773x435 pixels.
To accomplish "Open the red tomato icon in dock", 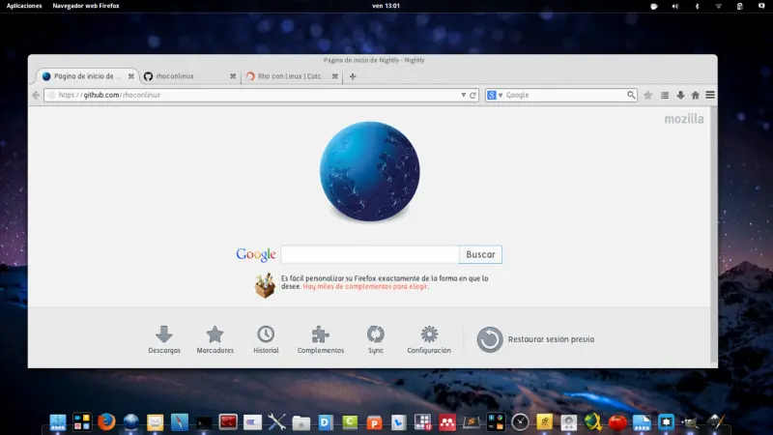I will [x=617, y=422].
